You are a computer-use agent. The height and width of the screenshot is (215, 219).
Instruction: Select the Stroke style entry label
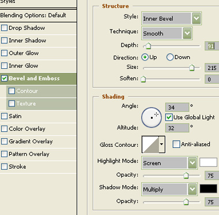click(x=17, y=166)
